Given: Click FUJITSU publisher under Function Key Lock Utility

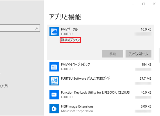Looking at the screenshot, I should pos(67,97).
